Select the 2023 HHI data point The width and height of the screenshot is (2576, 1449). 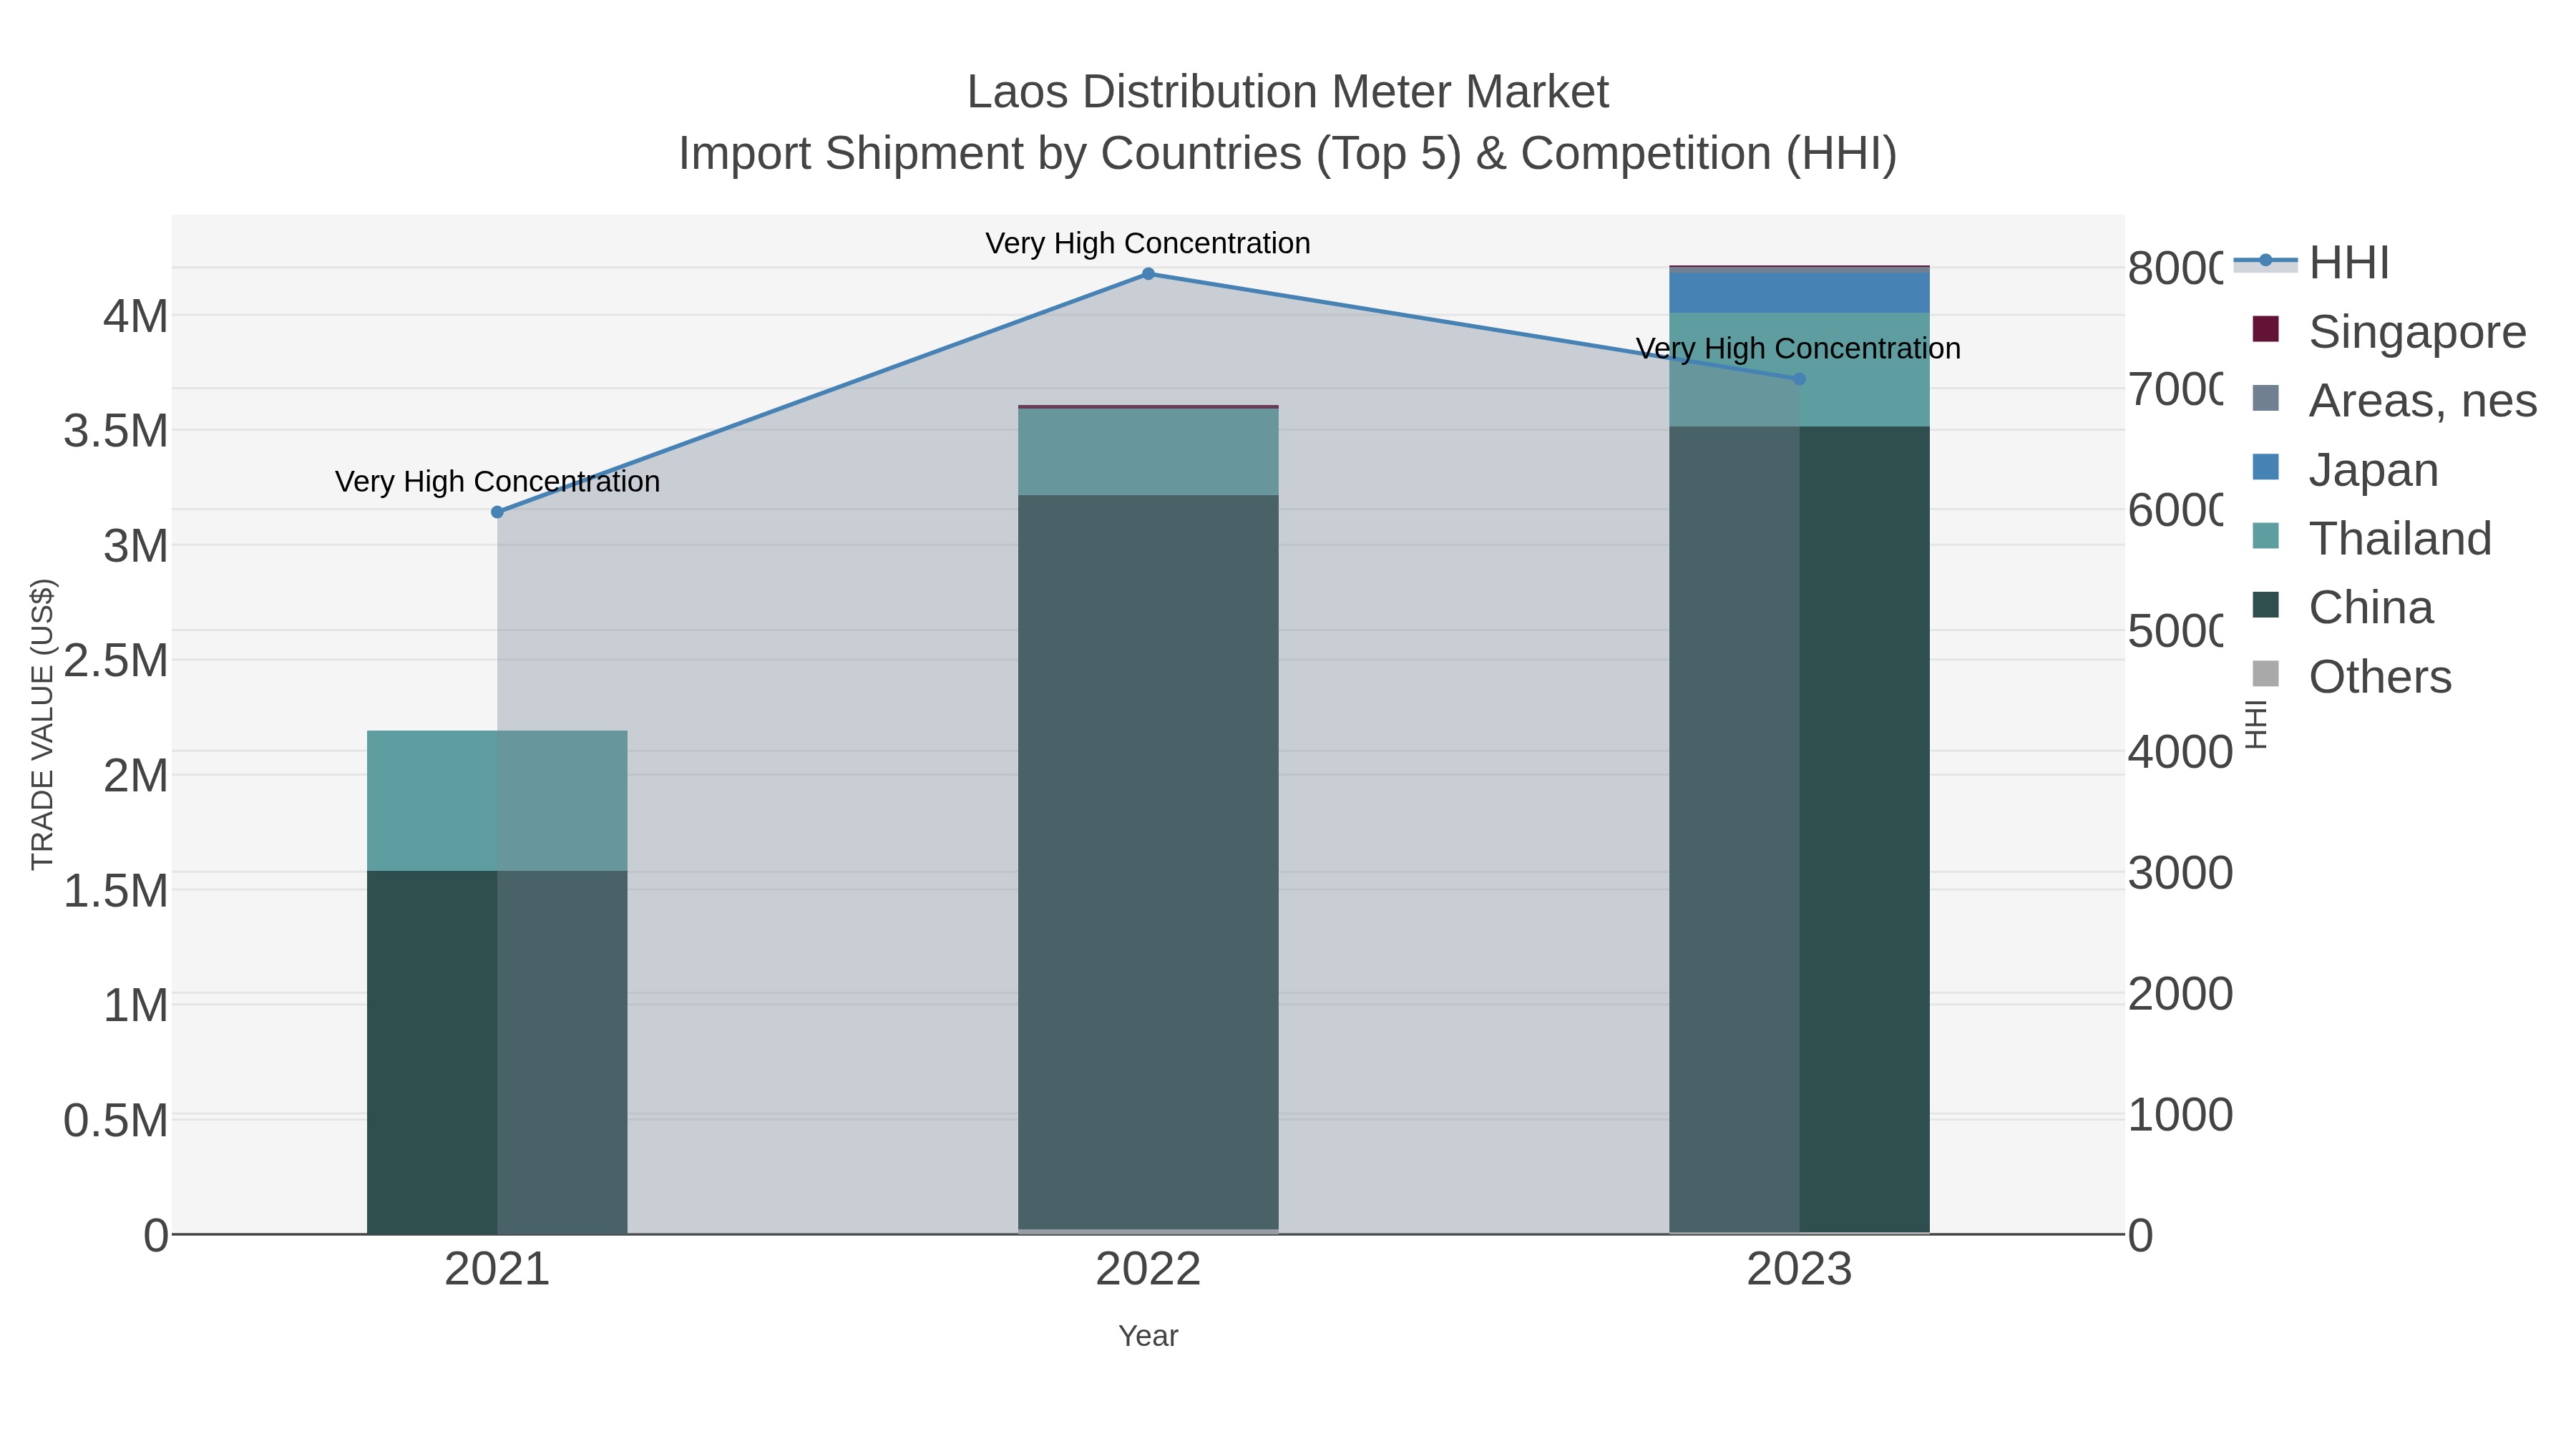(x=1799, y=379)
